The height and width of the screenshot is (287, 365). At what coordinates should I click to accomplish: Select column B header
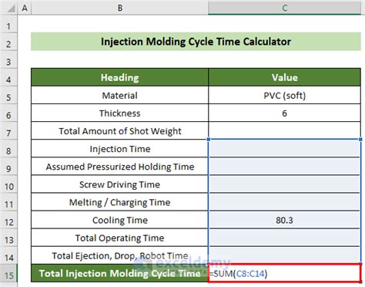click(x=119, y=8)
